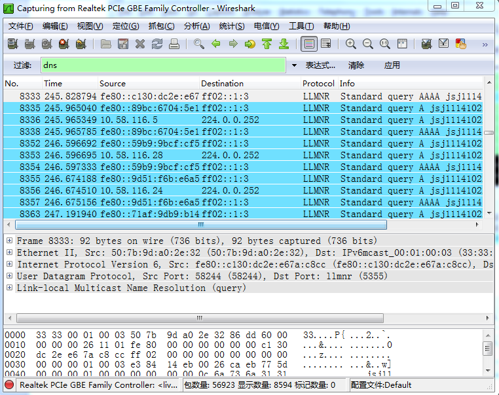Go back in packet history
This screenshot has width=499, height=395.
point(216,44)
